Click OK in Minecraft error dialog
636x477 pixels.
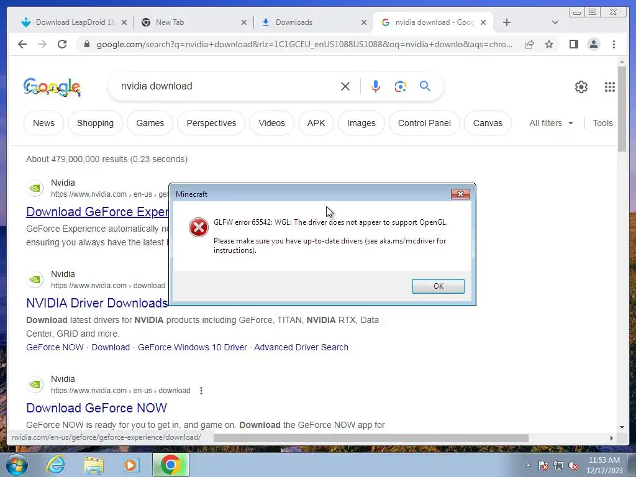pyautogui.click(x=438, y=286)
